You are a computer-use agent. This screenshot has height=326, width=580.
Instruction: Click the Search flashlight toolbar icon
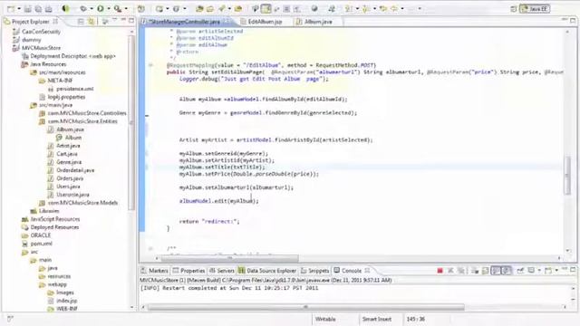(x=221, y=9)
